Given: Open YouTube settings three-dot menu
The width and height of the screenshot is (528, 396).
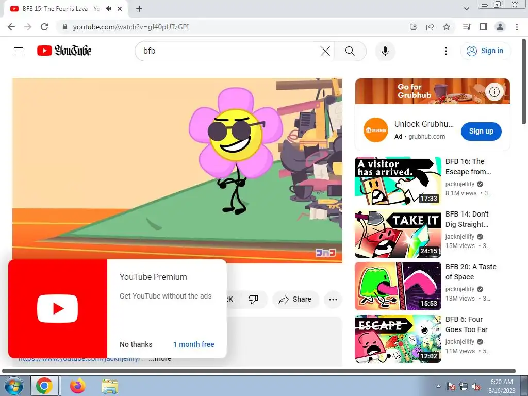Looking at the screenshot, I should [446, 51].
